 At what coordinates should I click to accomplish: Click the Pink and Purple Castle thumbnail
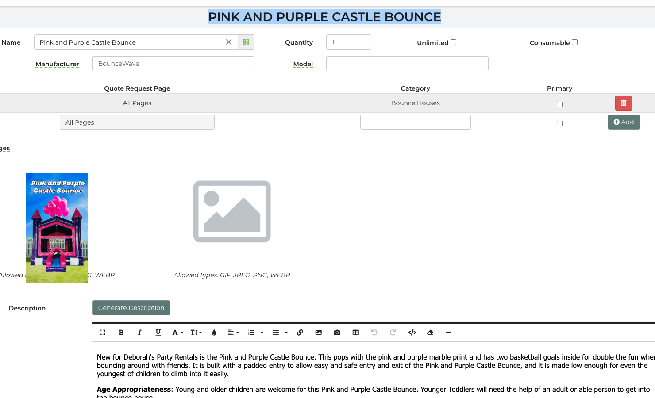coord(57,228)
